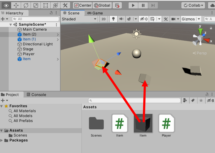Click the Pause button
This screenshot has width=215, height=153.
click(x=143, y=5)
